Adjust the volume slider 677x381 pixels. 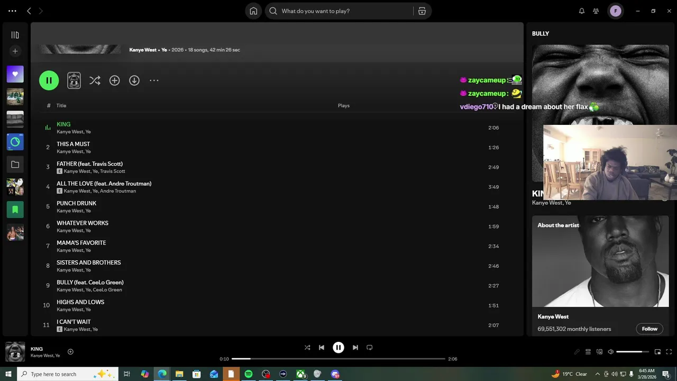click(x=632, y=352)
